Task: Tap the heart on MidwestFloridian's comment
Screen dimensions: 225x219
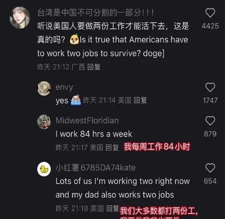Action: 210,121
